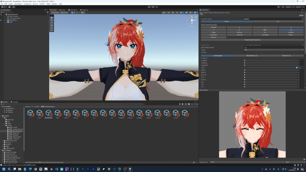Toggle scene audio in the Scene view toolbar
Viewport: 306px width, 172px height.
[x=177, y=13]
